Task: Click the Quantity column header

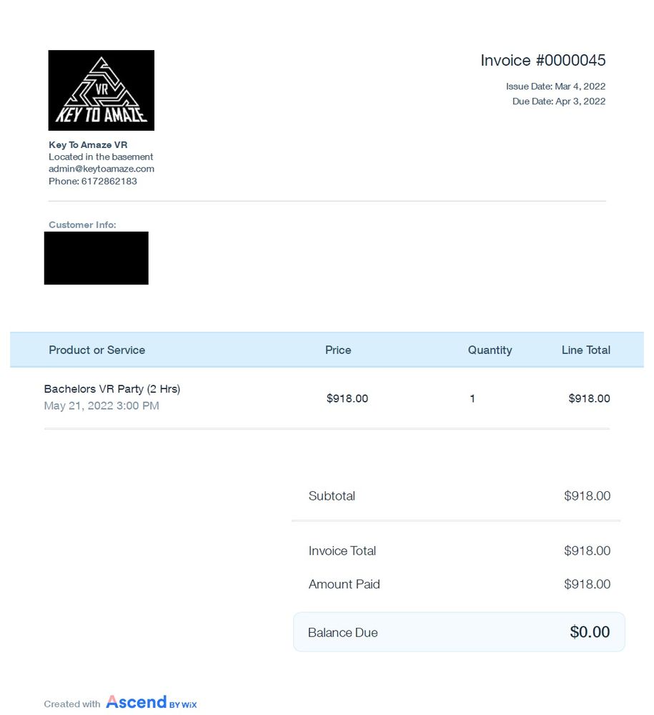Action: [490, 350]
